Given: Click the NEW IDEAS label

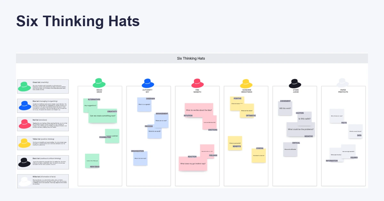Looking at the screenshot, I should tap(95, 167).
